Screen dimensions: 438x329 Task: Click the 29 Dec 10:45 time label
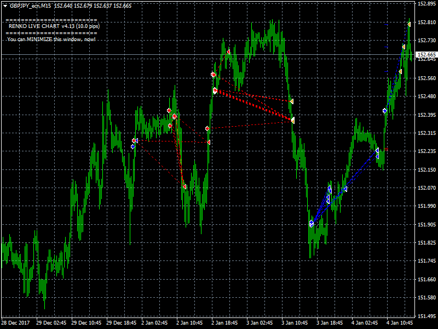[x=87, y=323]
